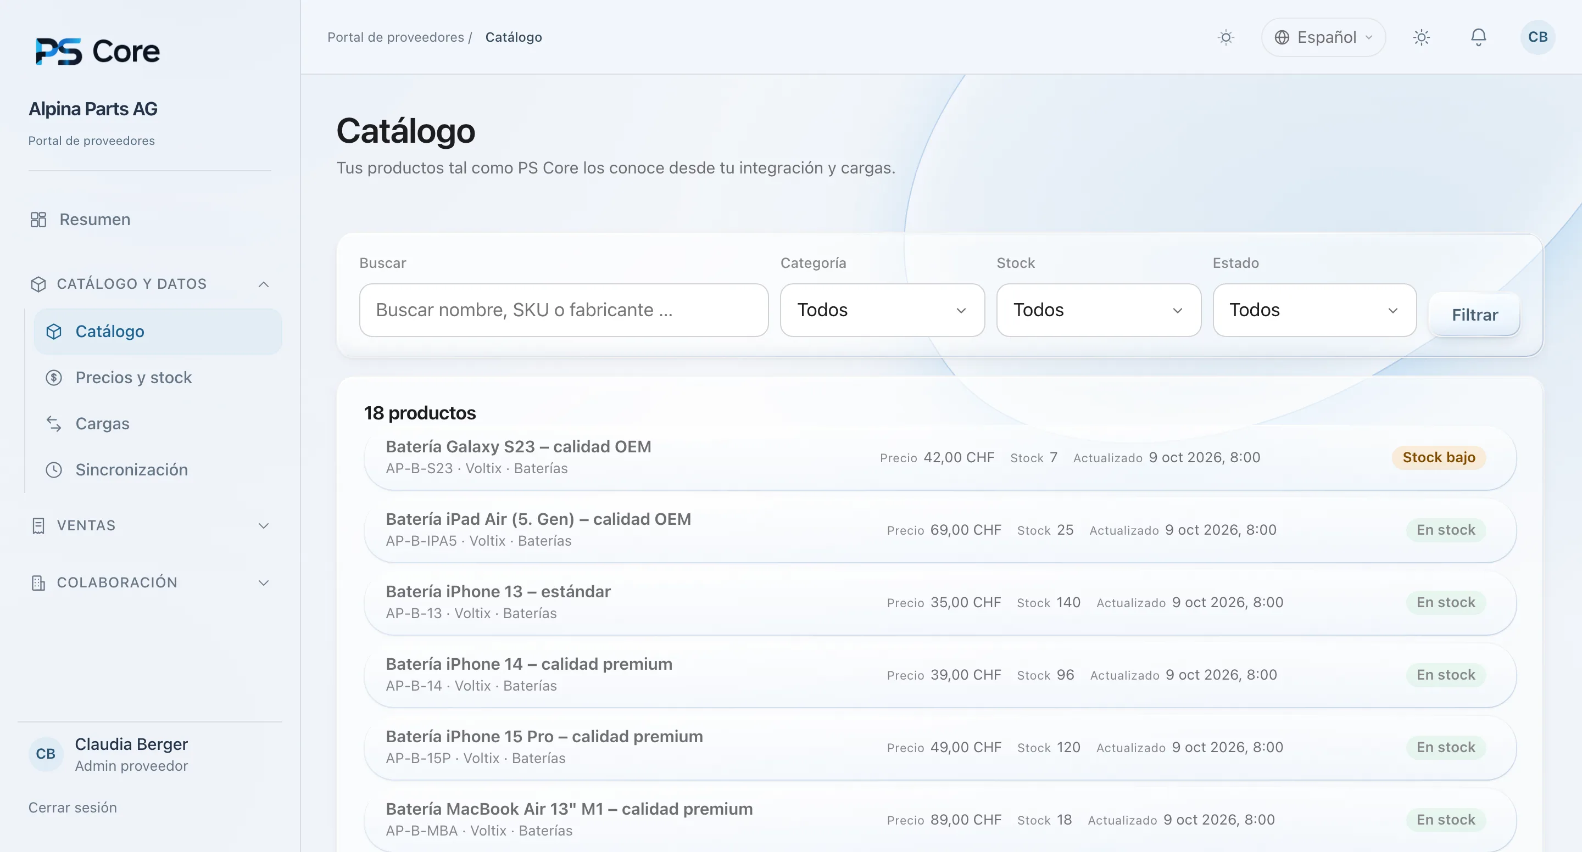Click the Claudia Berger name
The height and width of the screenshot is (852, 1582).
(x=131, y=744)
